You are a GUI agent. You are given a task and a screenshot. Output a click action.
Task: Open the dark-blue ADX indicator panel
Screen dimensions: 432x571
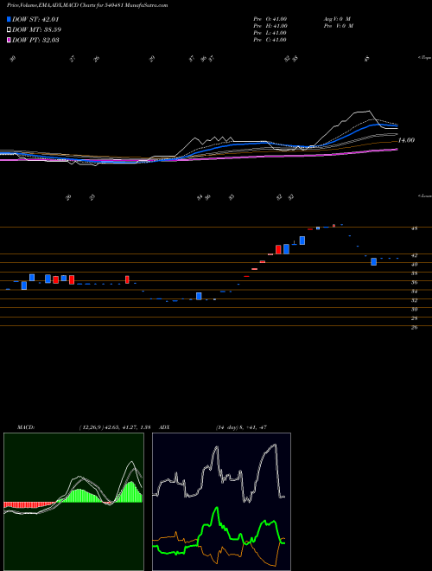(x=221, y=502)
